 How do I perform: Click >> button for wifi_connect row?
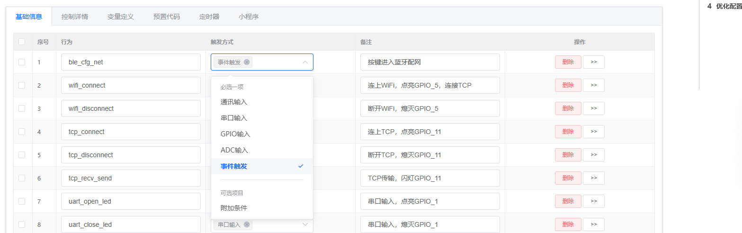(594, 85)
